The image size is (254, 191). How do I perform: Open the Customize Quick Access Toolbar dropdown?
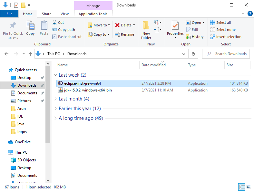click(x=29, y=5)
